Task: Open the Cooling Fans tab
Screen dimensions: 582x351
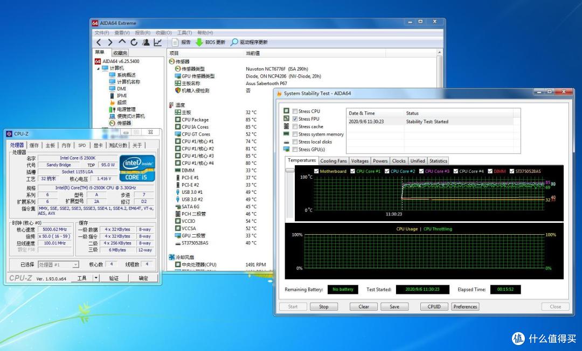Action: pyautogui.click(x=334, y=161)
